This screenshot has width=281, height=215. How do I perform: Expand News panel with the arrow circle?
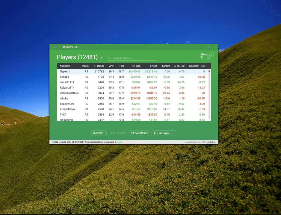211,55
